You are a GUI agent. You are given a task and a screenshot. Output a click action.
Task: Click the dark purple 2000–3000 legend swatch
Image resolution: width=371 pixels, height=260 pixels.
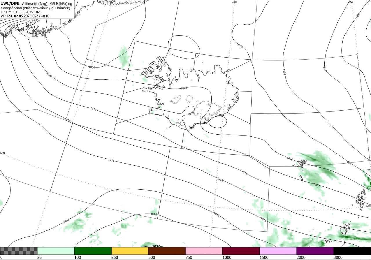click(x=315, y=251)
